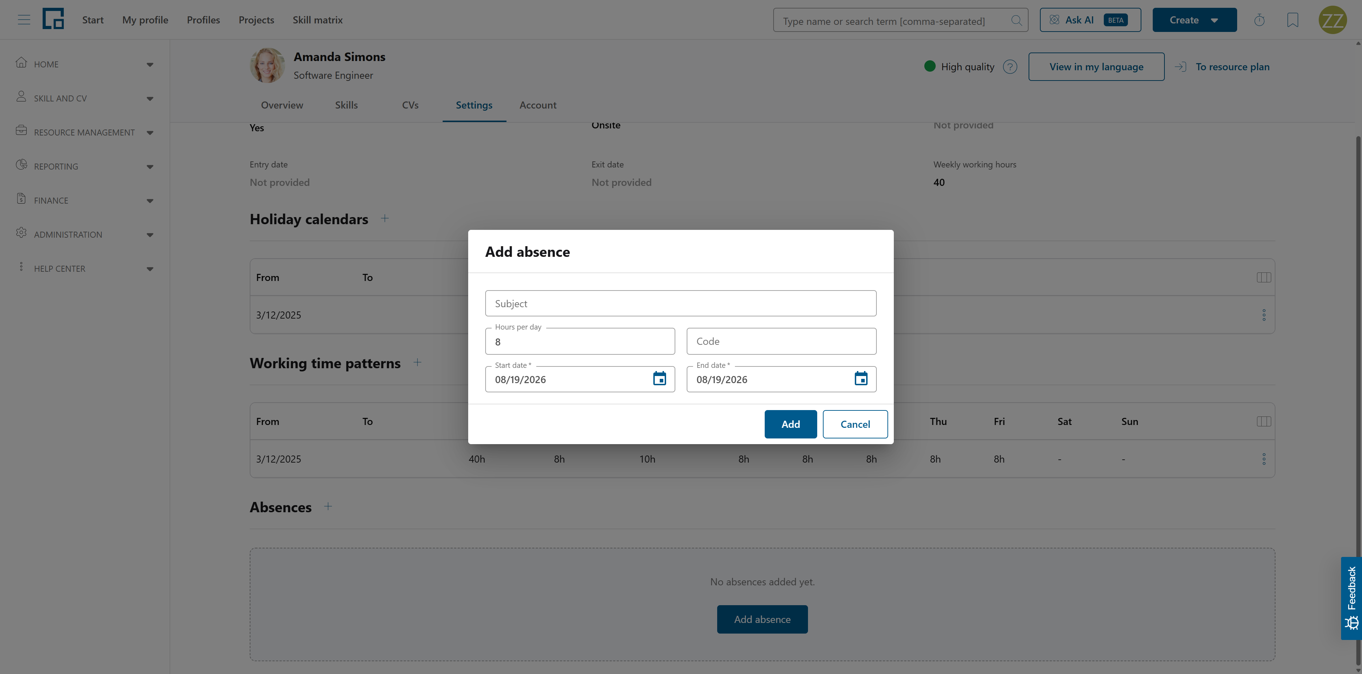Switch to the Account tab
1362x674 pixels.
[538, 105]
